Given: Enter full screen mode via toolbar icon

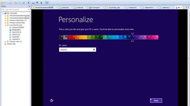Looking at the screenshot, I should (x=37, y=3).
